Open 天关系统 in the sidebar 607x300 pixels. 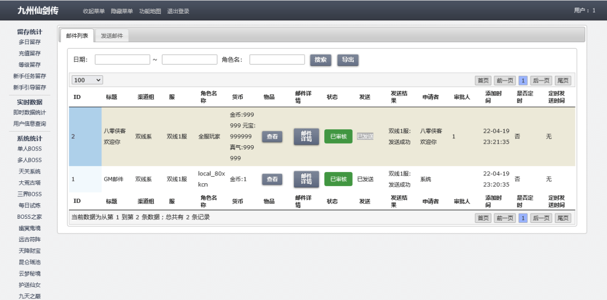tap(30, 171)
